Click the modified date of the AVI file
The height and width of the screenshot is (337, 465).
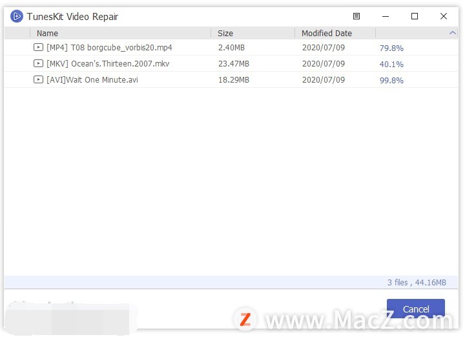324,79
